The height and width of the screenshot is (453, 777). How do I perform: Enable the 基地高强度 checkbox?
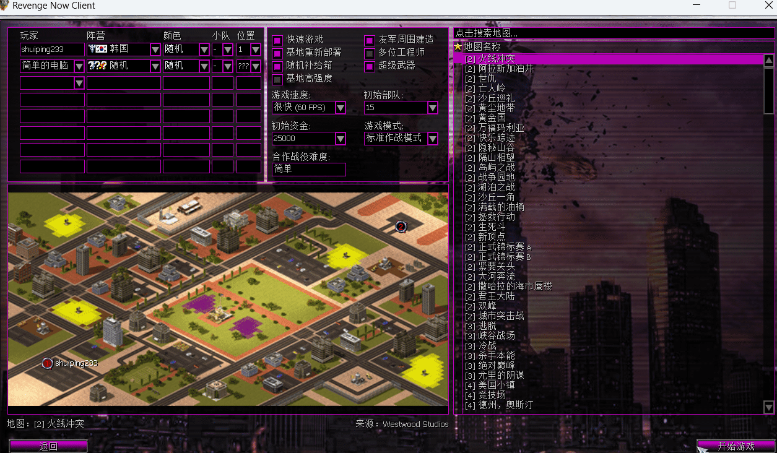click(277, 79)
